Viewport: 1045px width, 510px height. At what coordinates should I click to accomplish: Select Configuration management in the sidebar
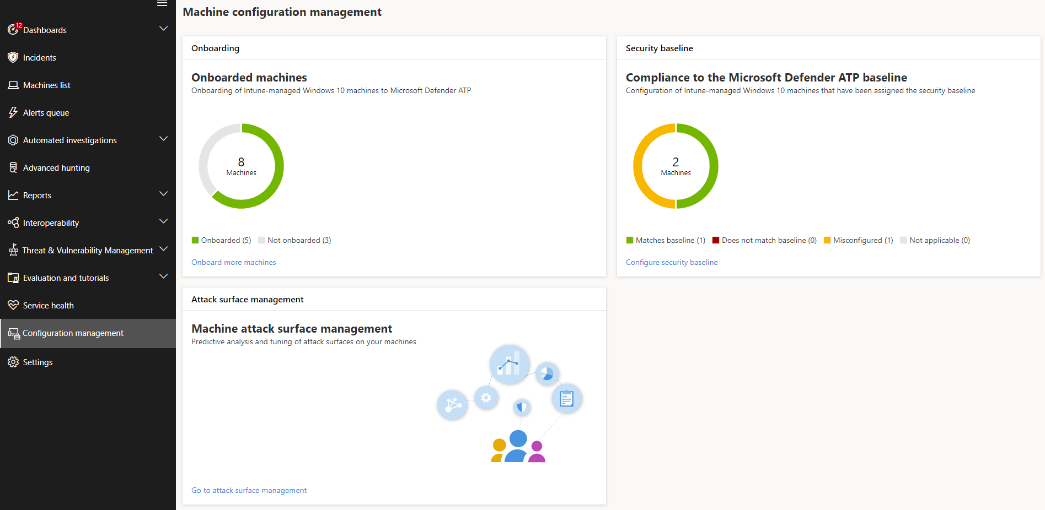pyautogui.click(x=73, y=333)
